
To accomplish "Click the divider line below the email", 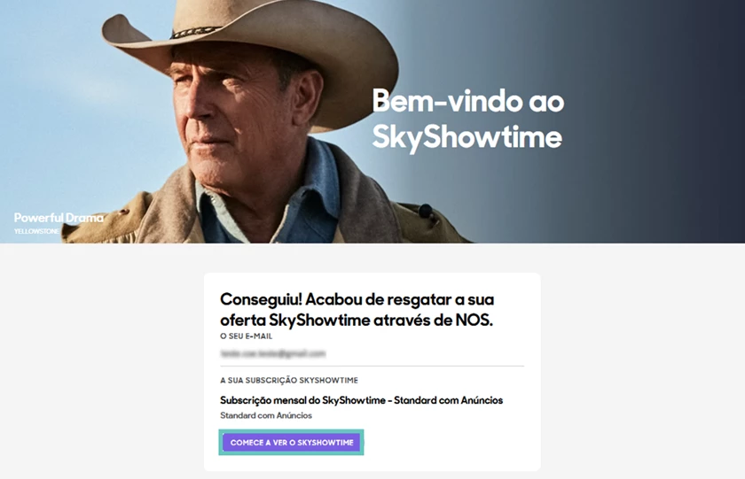I will pos(372,367).
